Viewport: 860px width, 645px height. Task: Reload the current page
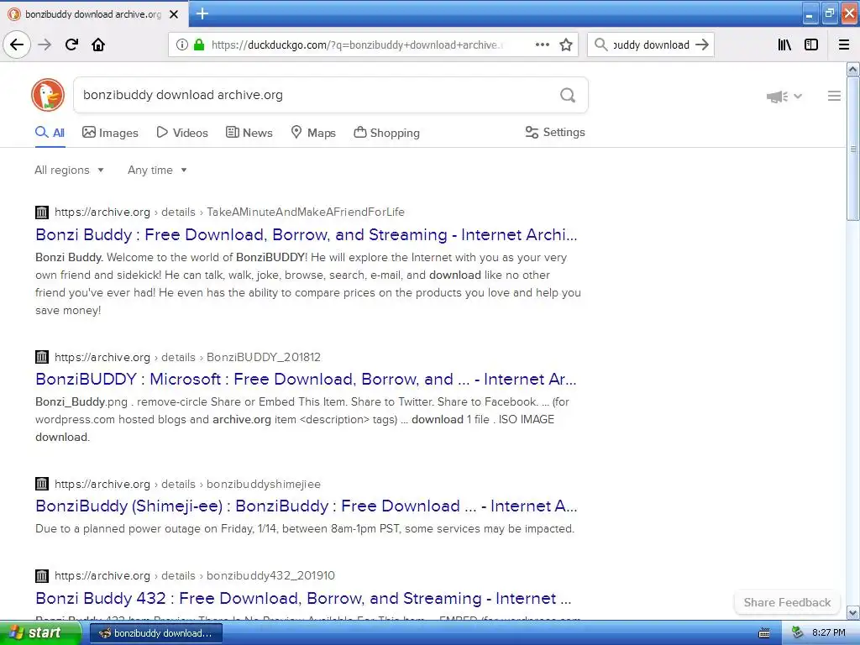(x=71, y=45)
